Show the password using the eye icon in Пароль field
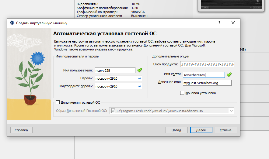269x159 pixels. [139, 78]
